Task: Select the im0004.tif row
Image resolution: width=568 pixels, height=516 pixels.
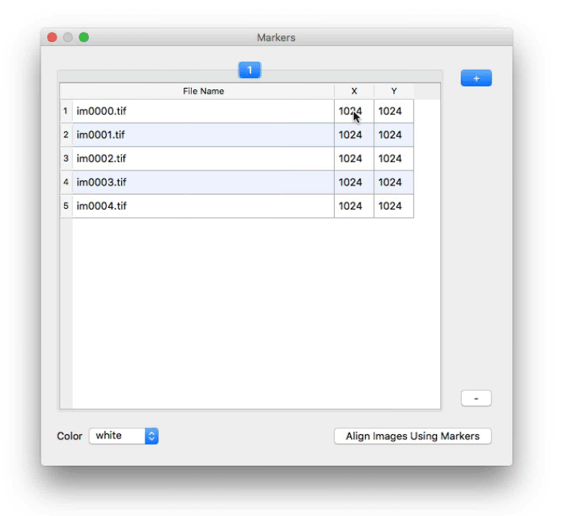Action: 203,206
